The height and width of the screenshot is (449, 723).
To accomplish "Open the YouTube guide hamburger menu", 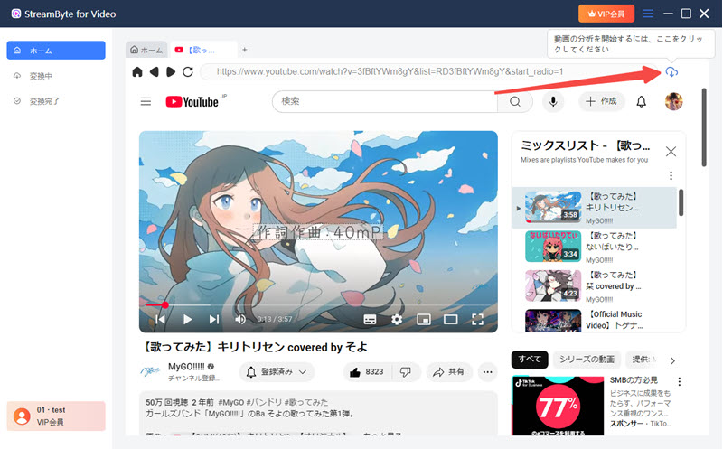I will tap(146, 101).
